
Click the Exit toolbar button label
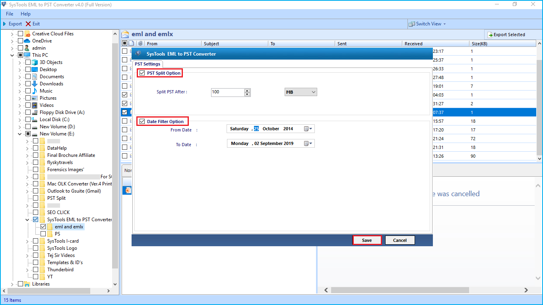click(x=36, y=24)
